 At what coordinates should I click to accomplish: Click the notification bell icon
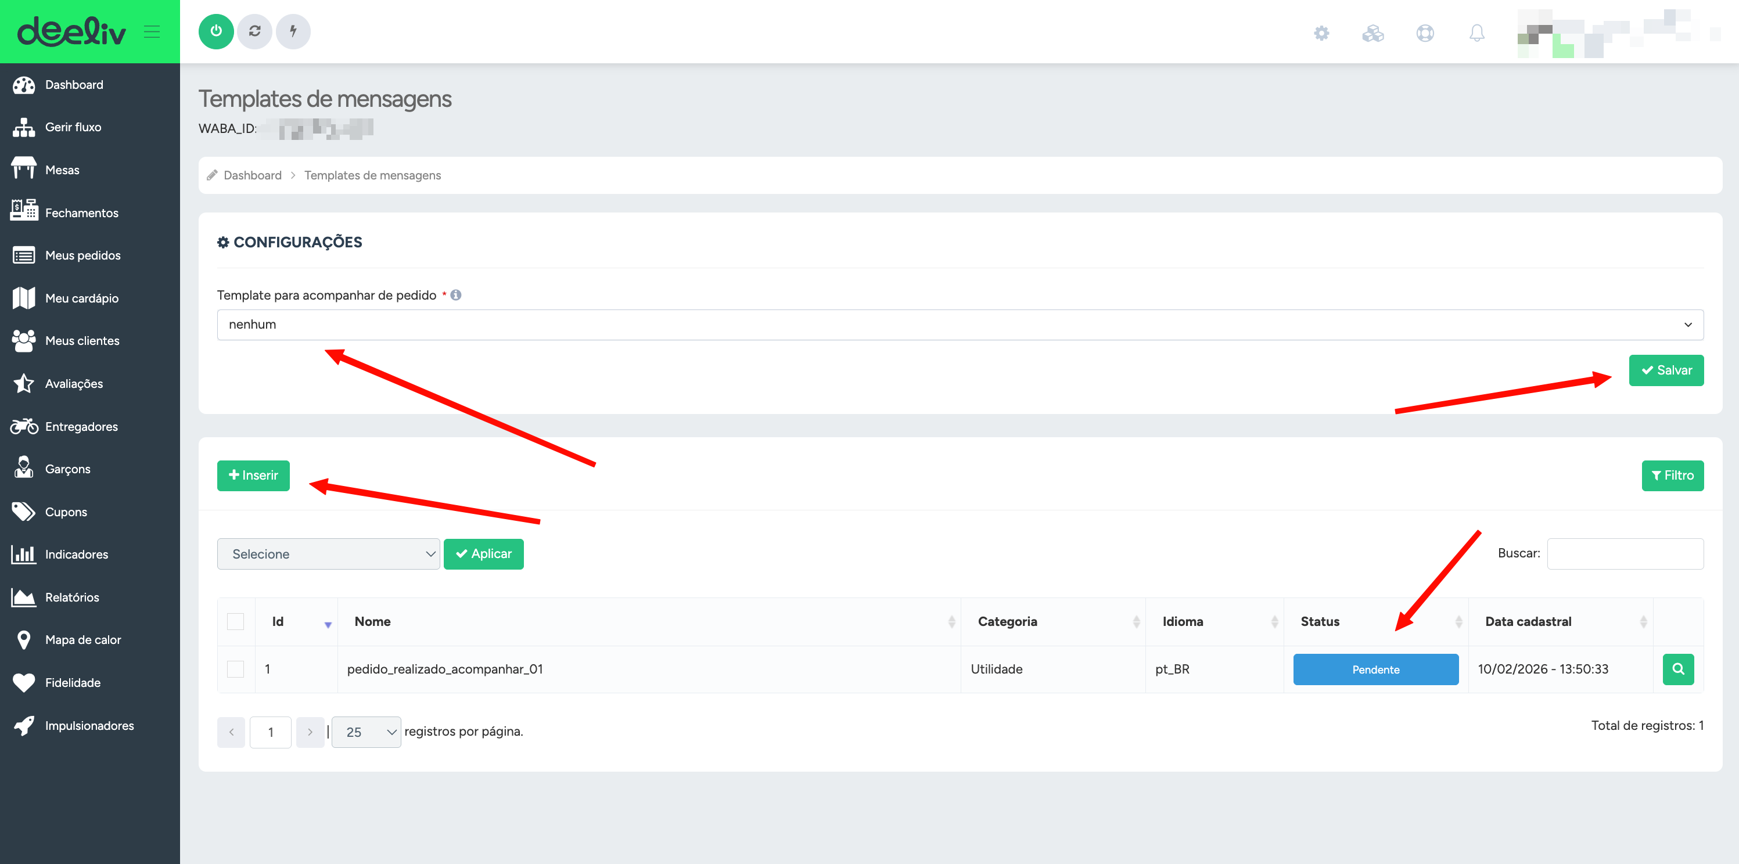click(x=1476, y=33)
